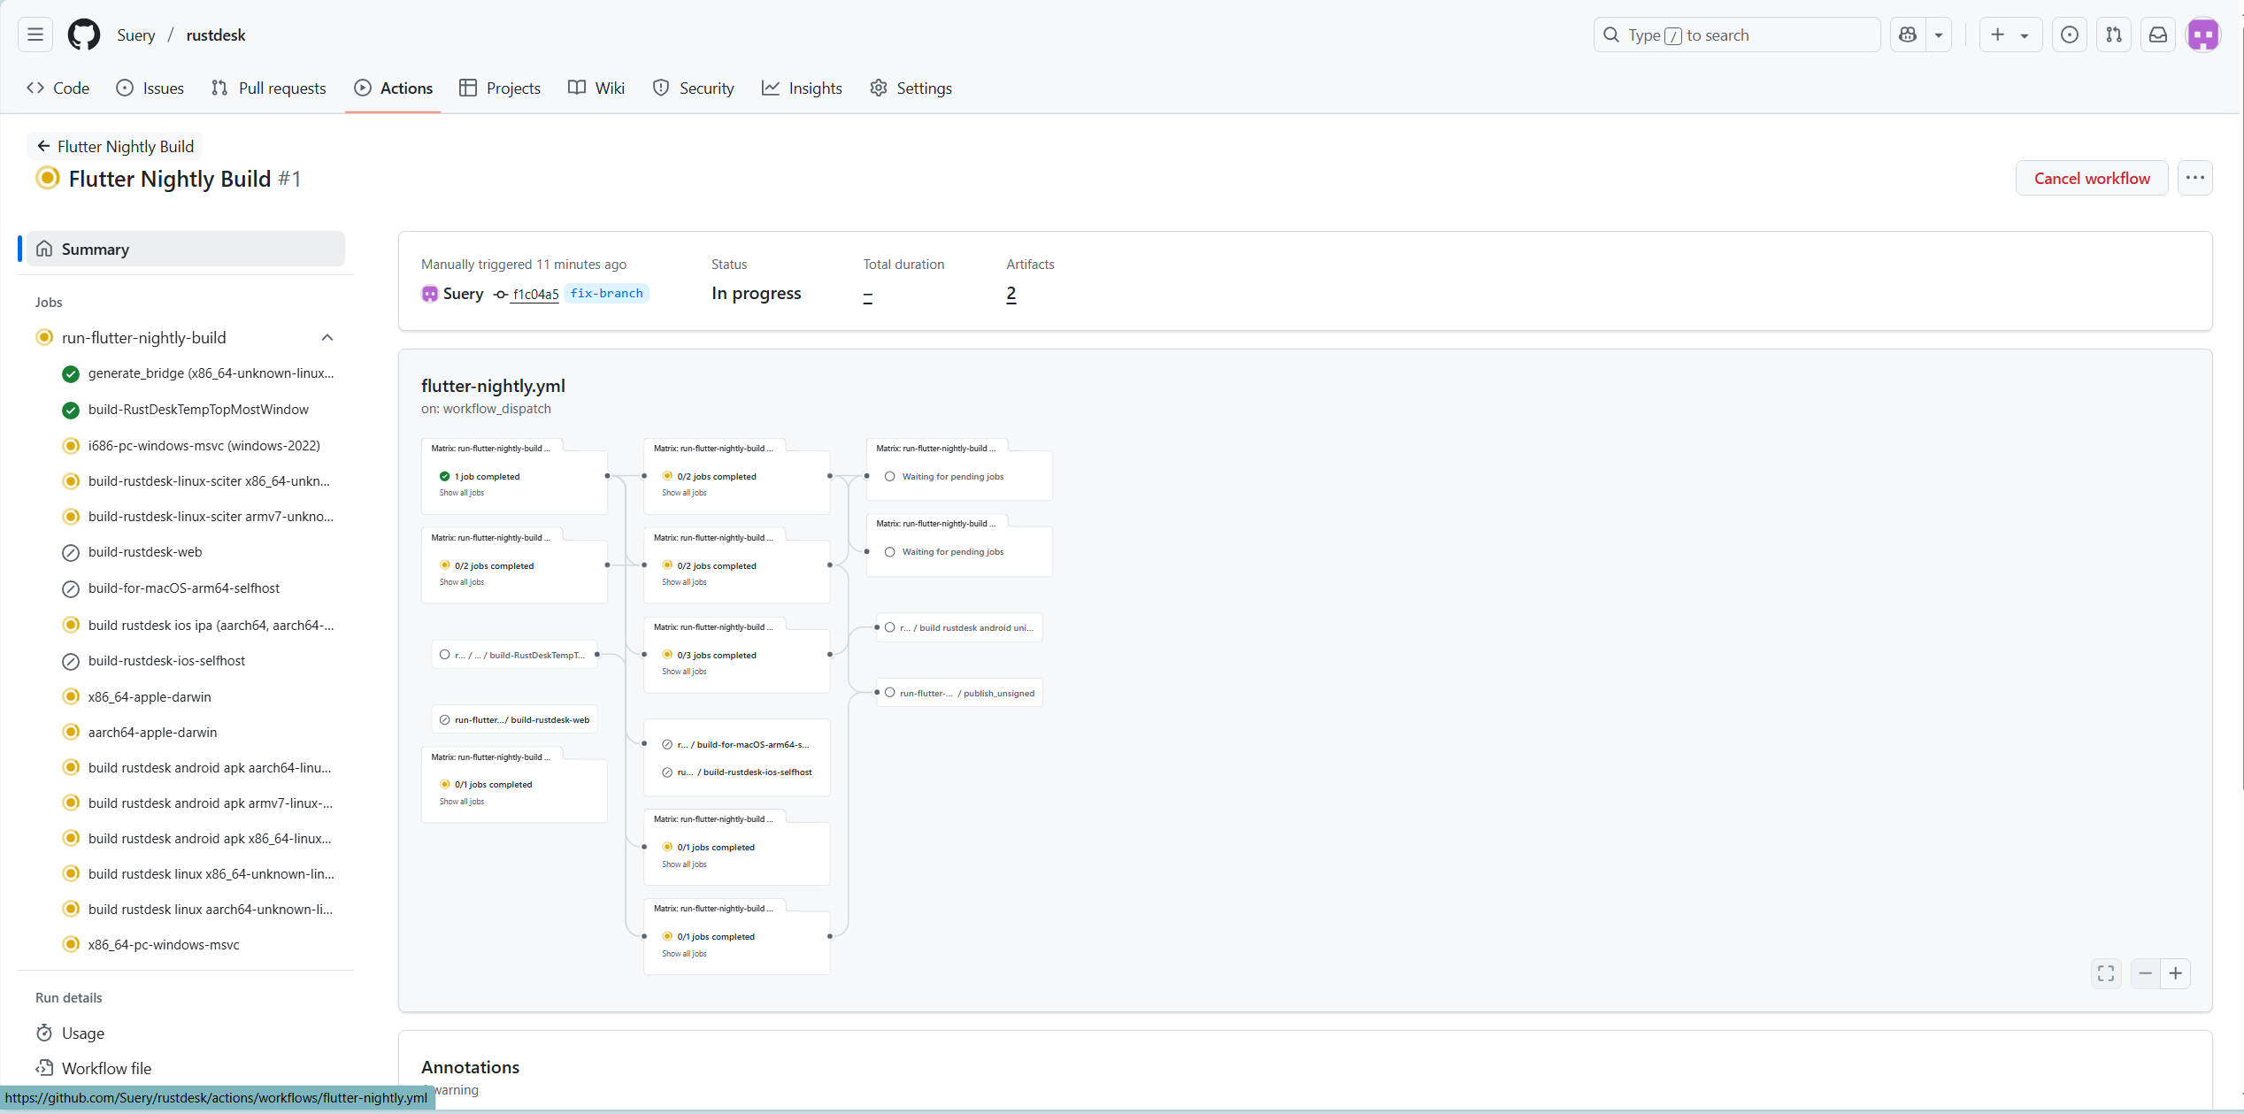2244x1114 pixels.
Task: Expand the Copilot dropdown arrow
Action: 1939,35
